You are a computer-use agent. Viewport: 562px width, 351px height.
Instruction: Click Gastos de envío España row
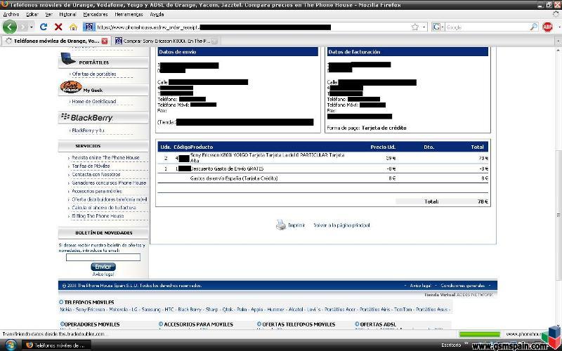tap(324, 178)
